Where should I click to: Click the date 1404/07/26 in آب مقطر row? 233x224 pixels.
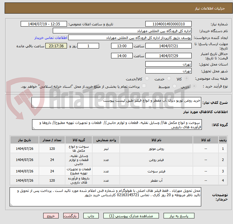pyautogui.click(x=24, y=180)
